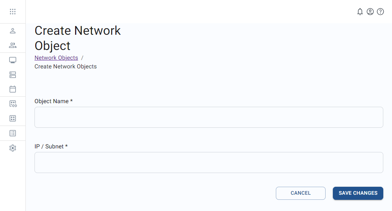Click the Create Network Object page heading
Viewport: 392px width, 211px height.
coord(77,38)
